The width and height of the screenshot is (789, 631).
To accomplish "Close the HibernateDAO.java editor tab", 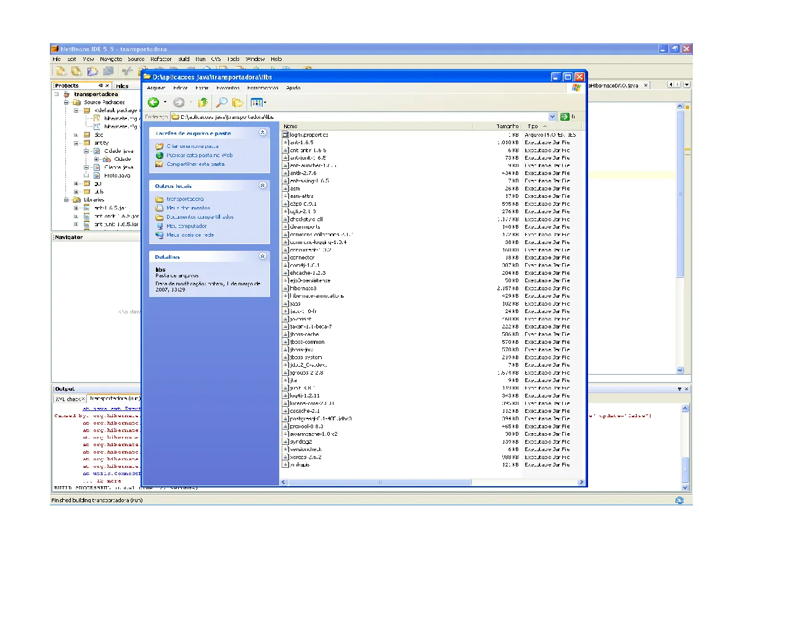I will [646, 86].
